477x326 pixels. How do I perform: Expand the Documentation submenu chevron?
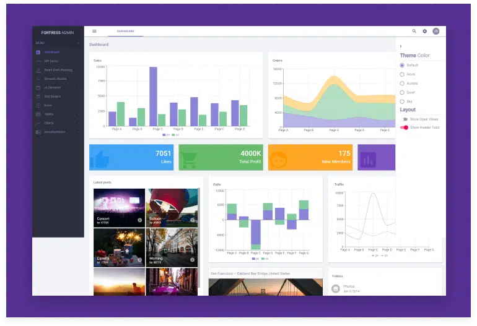pos(79,132)
